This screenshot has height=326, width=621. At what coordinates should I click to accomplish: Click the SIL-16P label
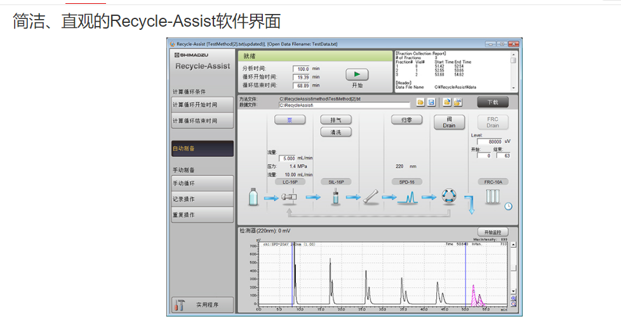(336, 182)
